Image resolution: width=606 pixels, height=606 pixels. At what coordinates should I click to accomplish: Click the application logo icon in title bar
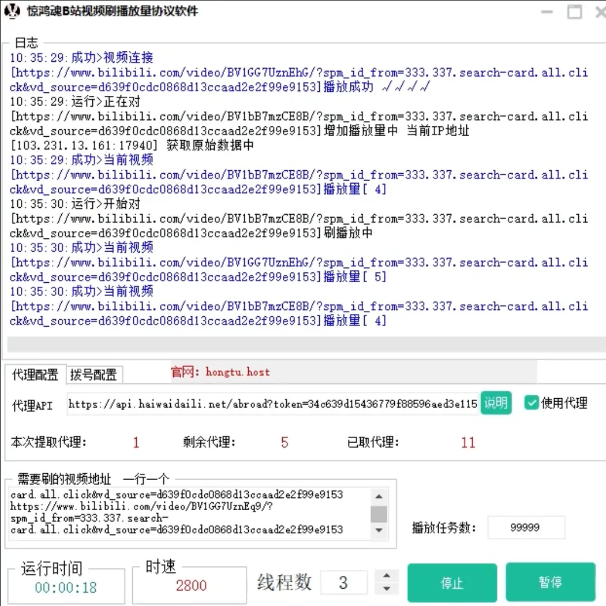pyautogui.click(x=12, y=11)
